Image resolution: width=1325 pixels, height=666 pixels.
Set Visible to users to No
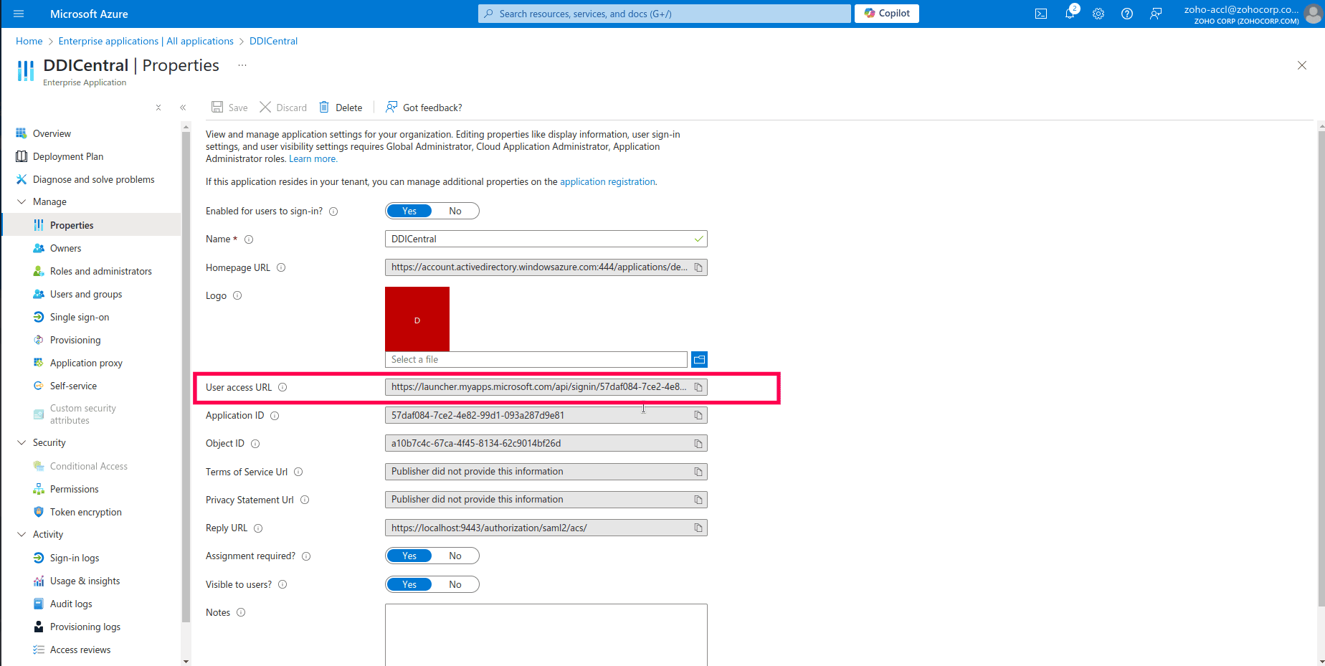(455, 584)
